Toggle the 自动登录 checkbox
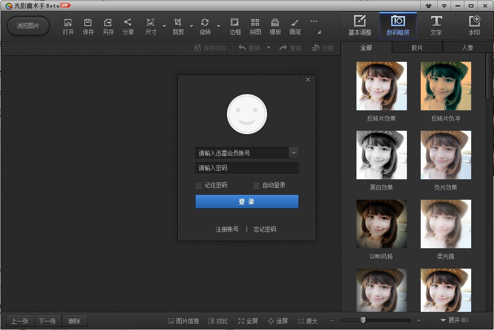 [257, 185]
